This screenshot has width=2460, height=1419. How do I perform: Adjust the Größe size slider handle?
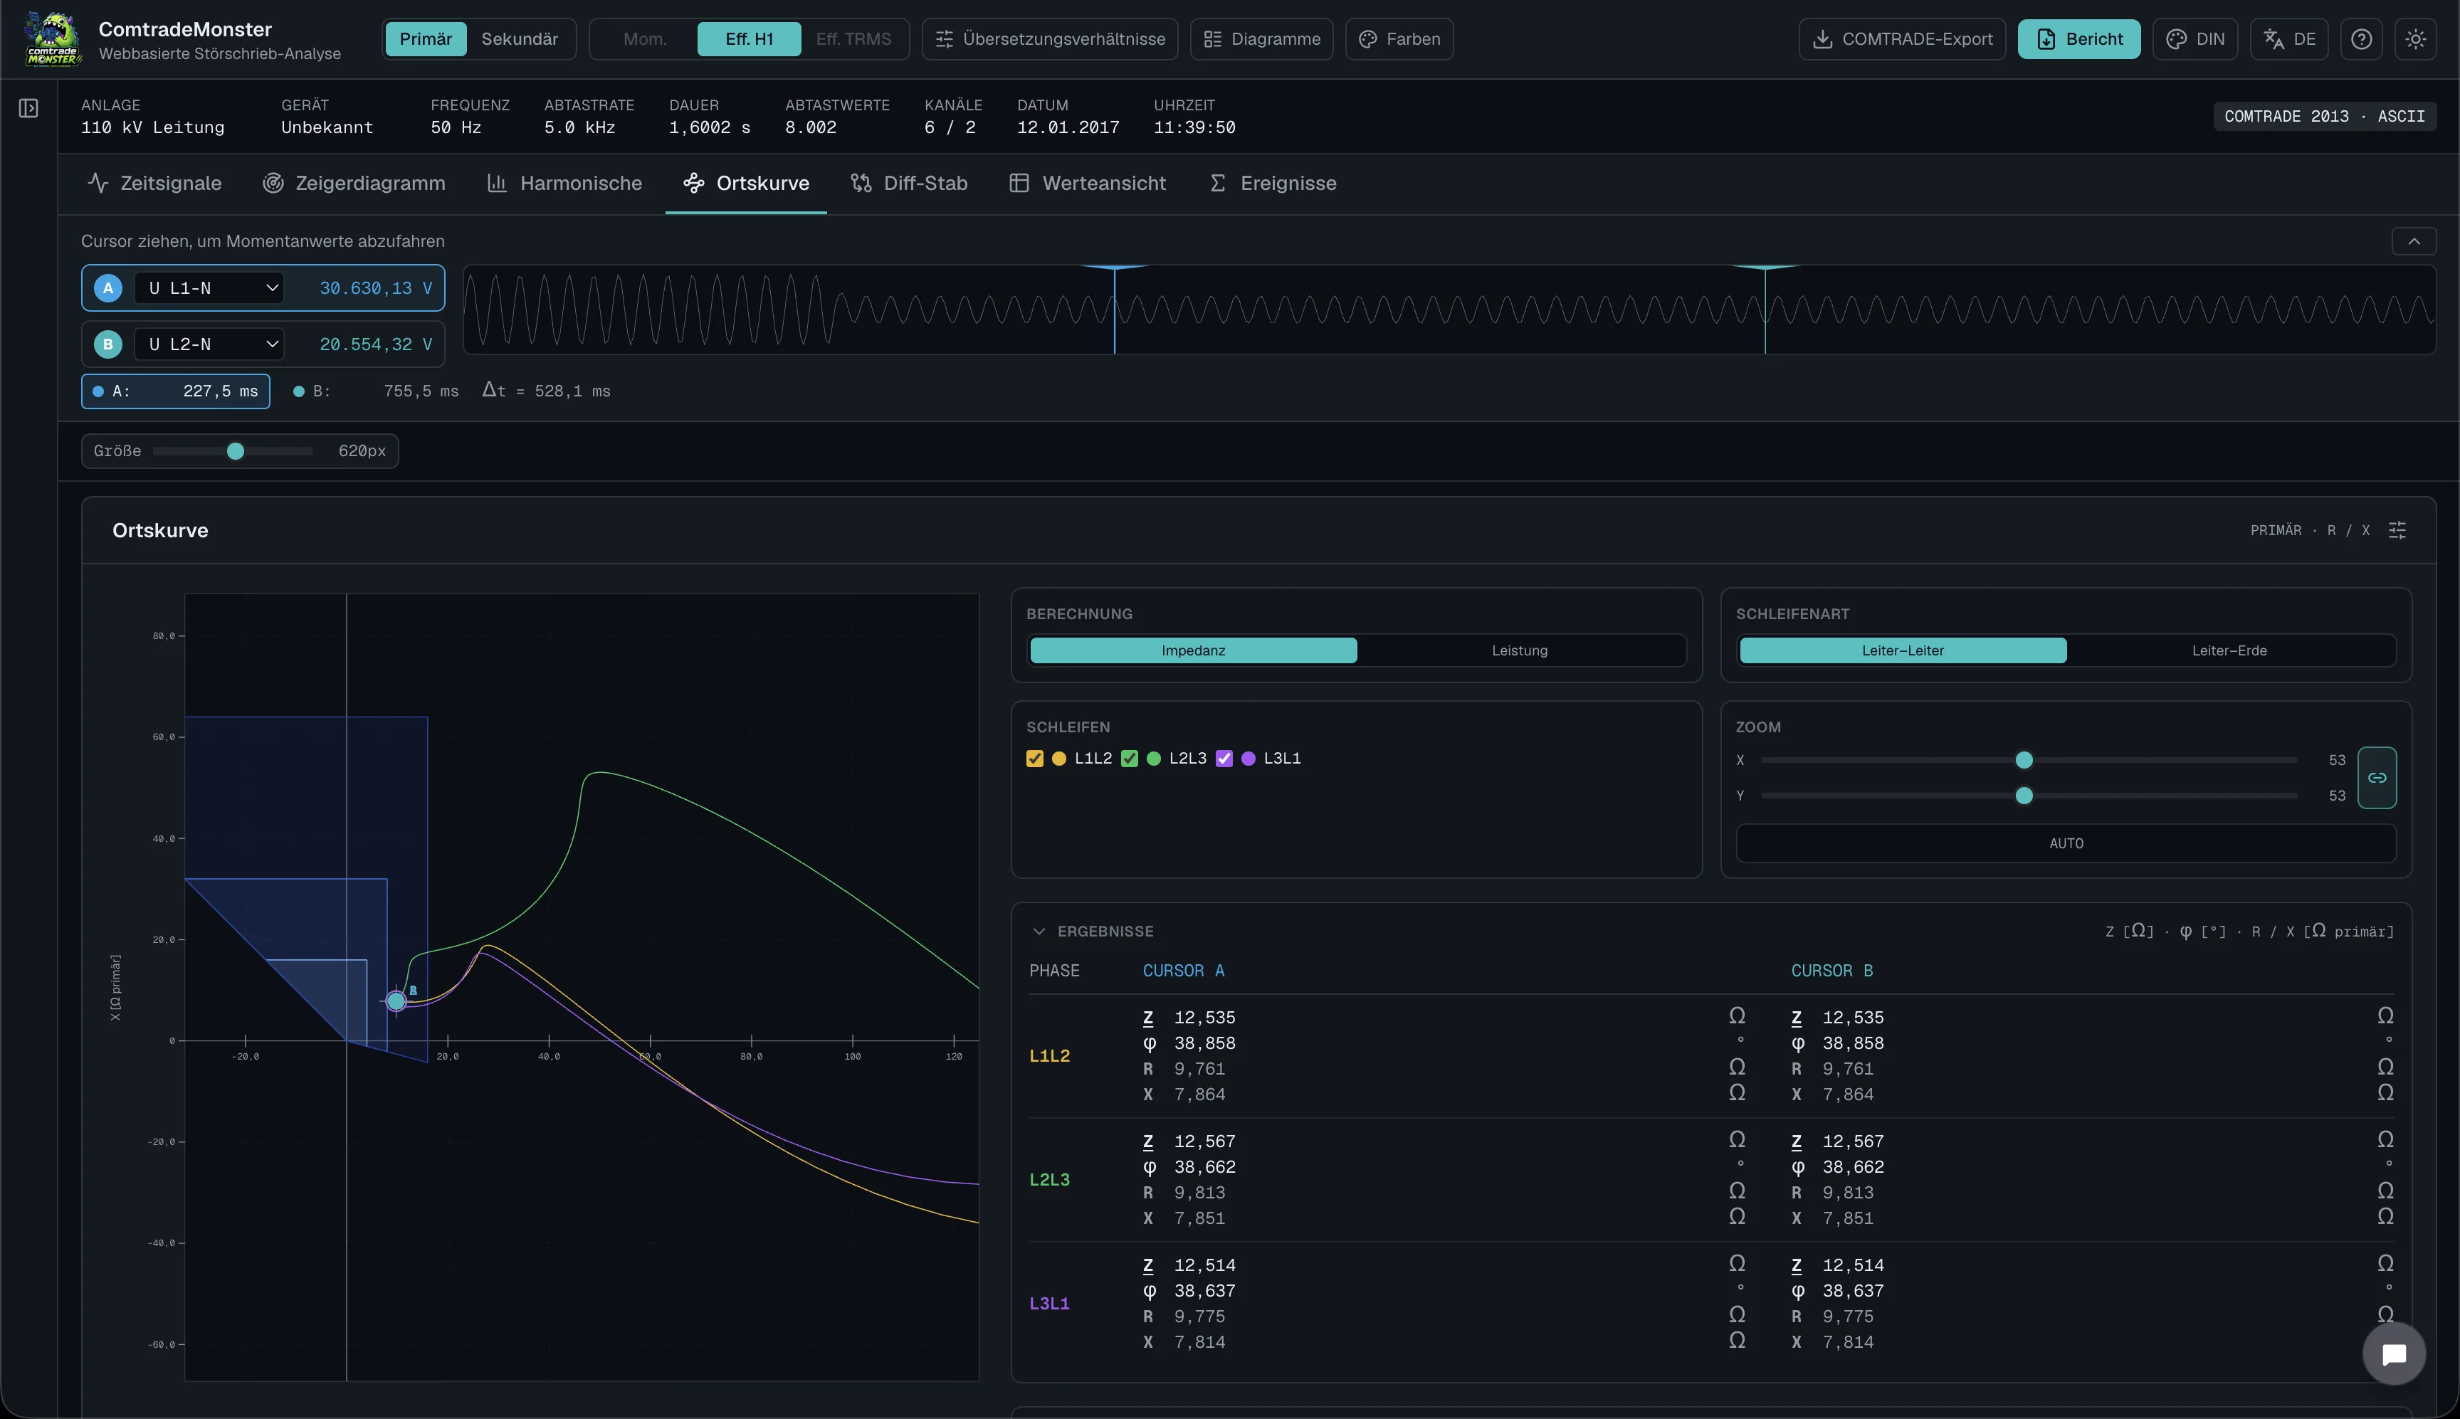pos(235,451)
